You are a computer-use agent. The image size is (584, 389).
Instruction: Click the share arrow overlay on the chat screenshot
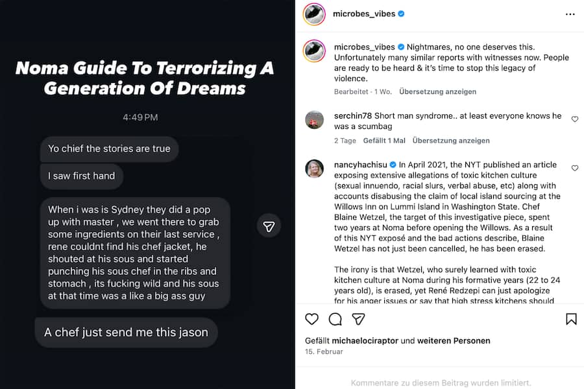(268, 226)
